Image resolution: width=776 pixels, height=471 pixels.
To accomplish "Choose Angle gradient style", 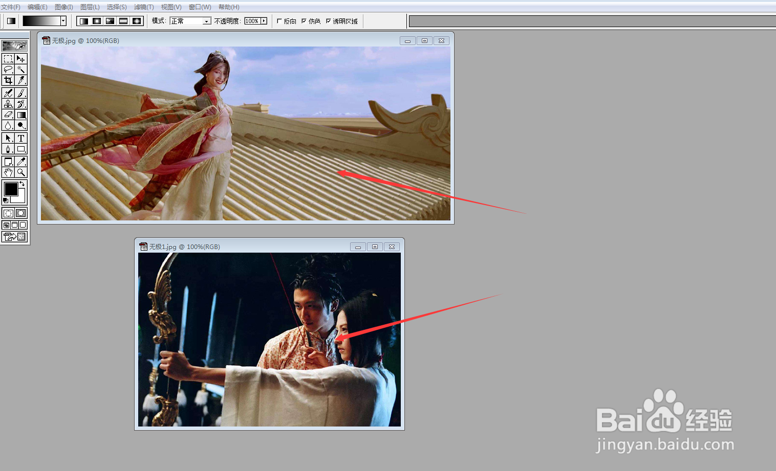I will (110, 21).
